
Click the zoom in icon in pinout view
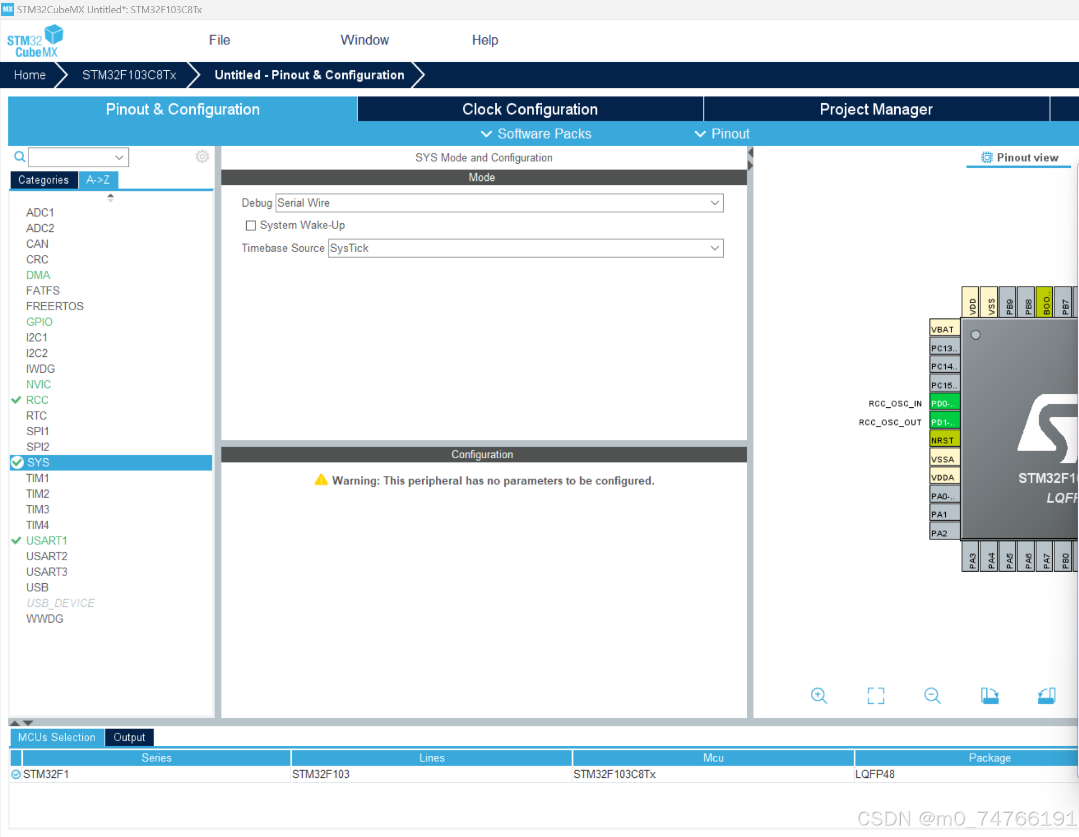click(x=819, y=696)
